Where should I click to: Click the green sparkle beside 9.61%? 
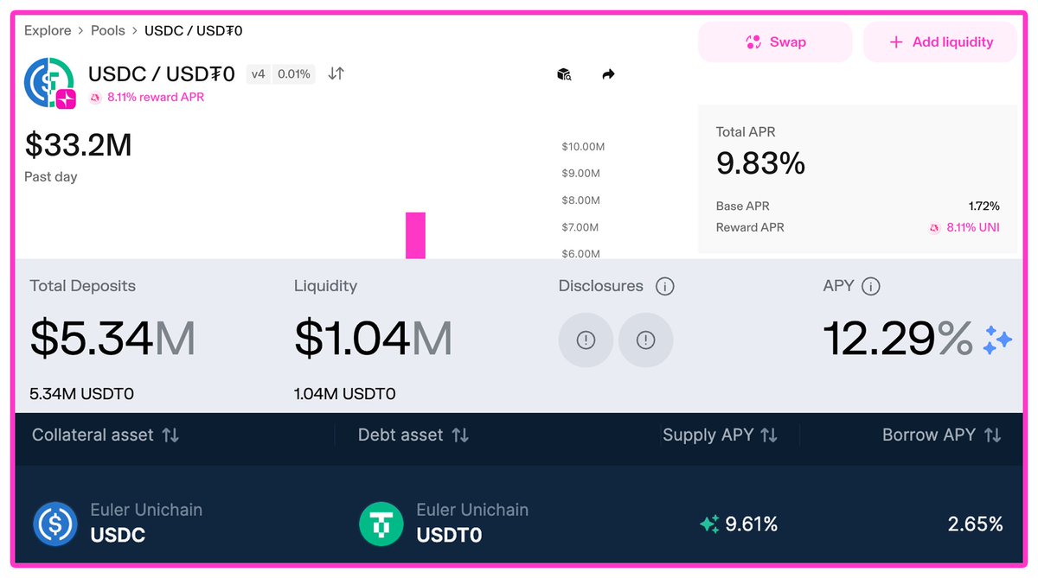tap(709, 524)
